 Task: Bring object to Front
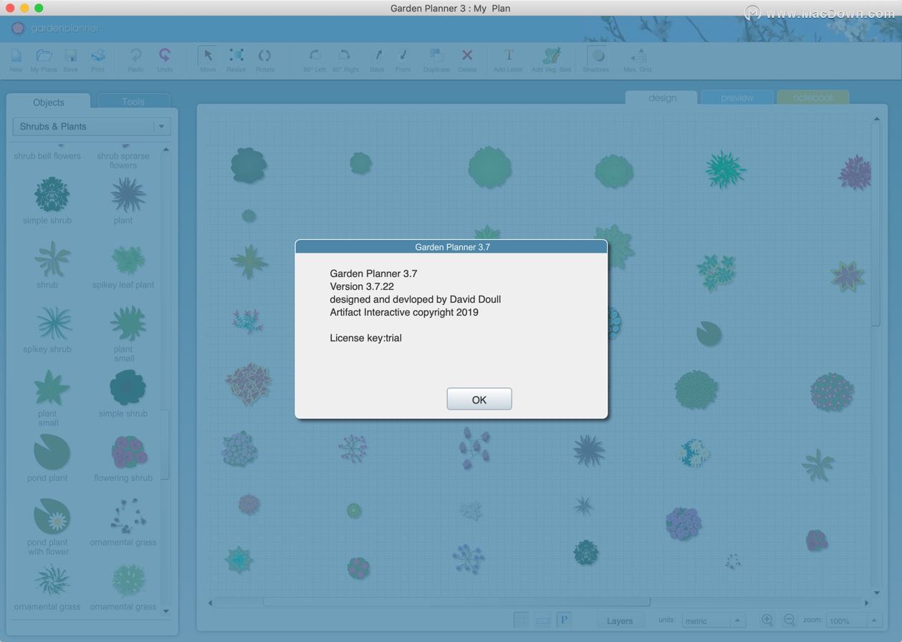click(x=403, y=55)
